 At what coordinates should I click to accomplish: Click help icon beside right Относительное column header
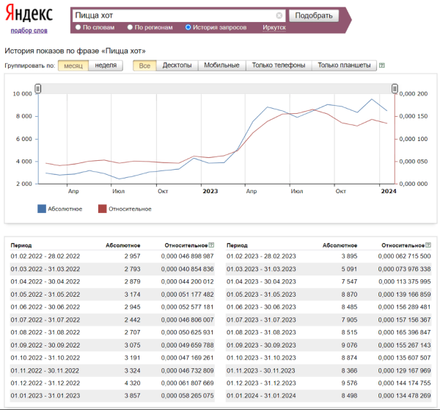coord(428,245)
